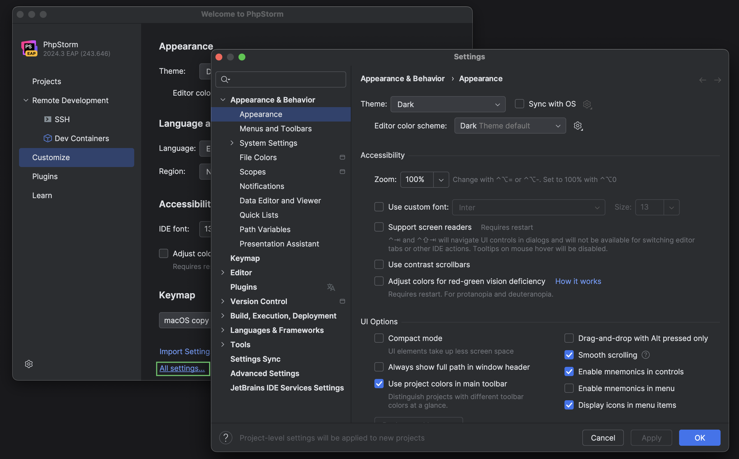
Task: Expand the System Settings tree node
Action: click(x=232, y=143)
